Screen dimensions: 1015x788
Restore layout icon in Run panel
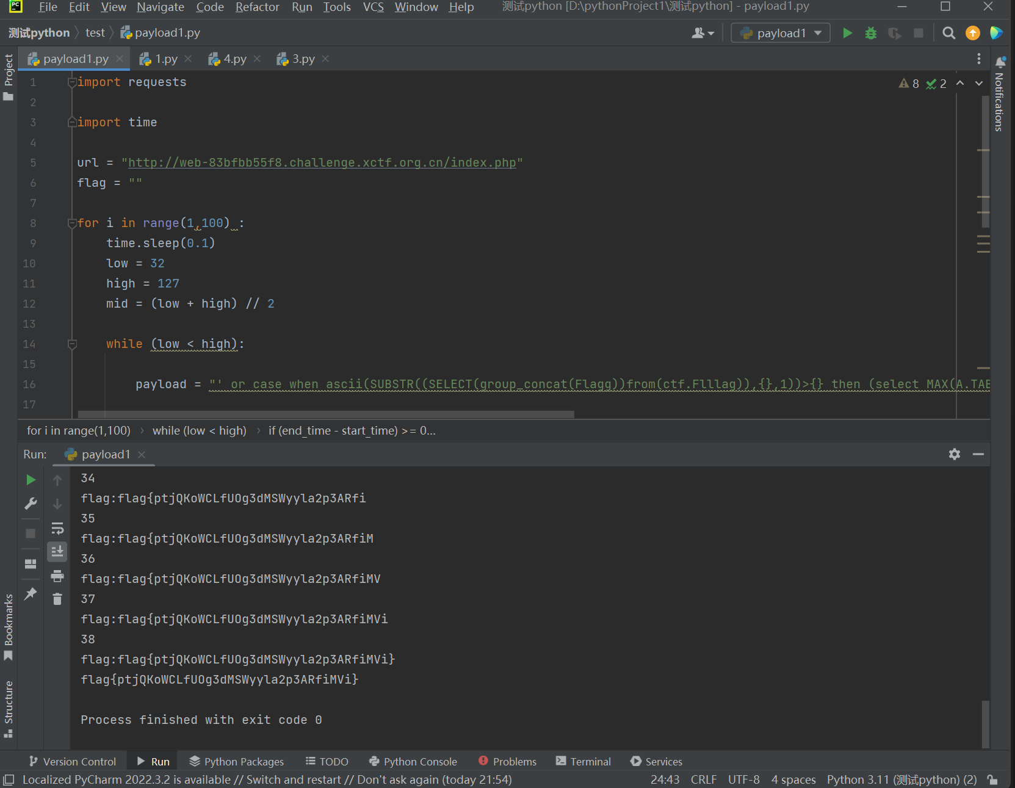tap(31, 564)
